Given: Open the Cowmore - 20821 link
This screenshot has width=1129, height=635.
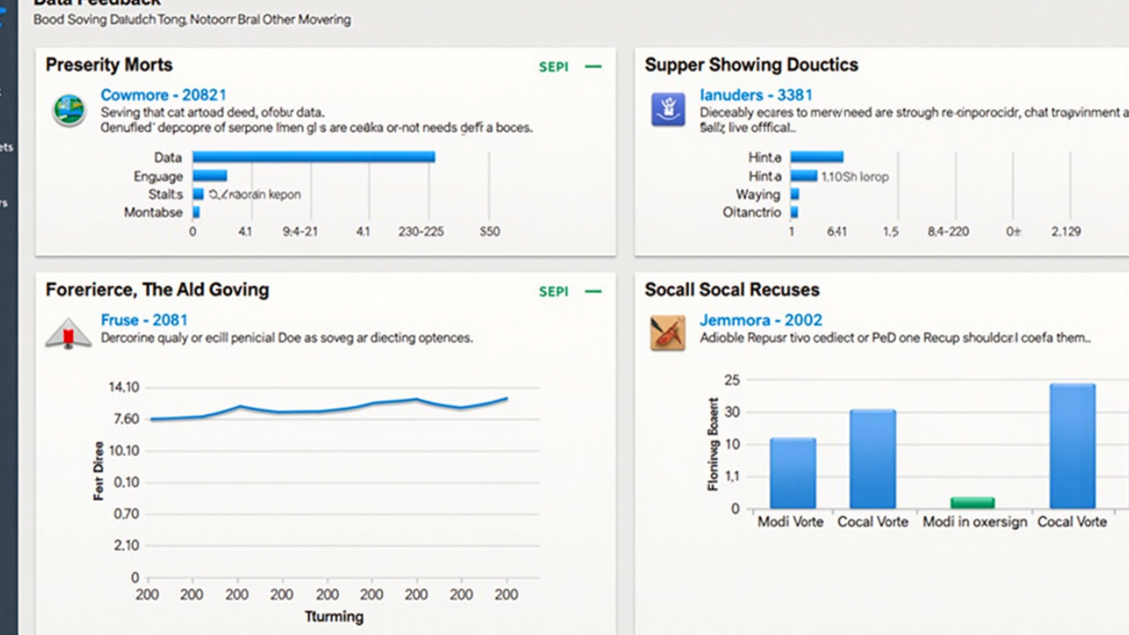Looking at the screenshot, I should coord(163,95).
